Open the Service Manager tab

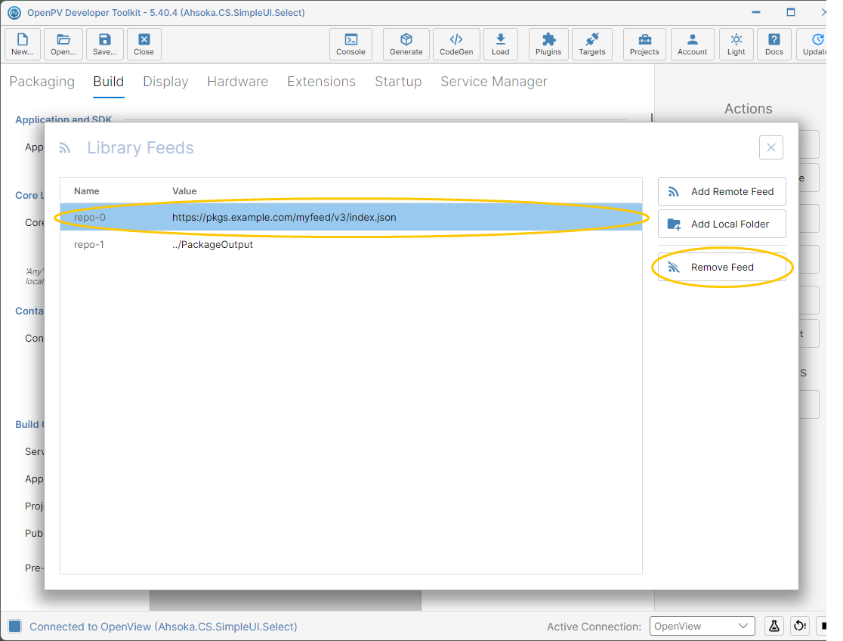click(493, 82)
